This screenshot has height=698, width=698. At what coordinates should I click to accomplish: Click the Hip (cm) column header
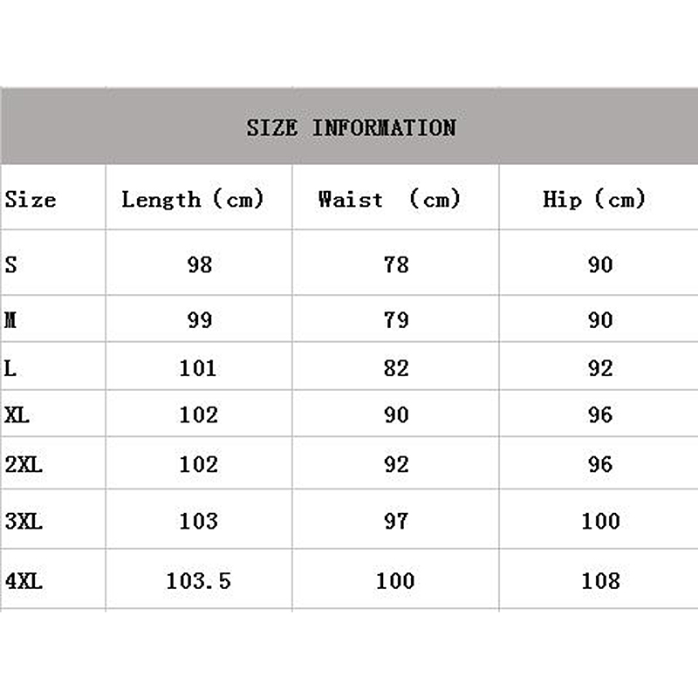(x=594, y=200)
